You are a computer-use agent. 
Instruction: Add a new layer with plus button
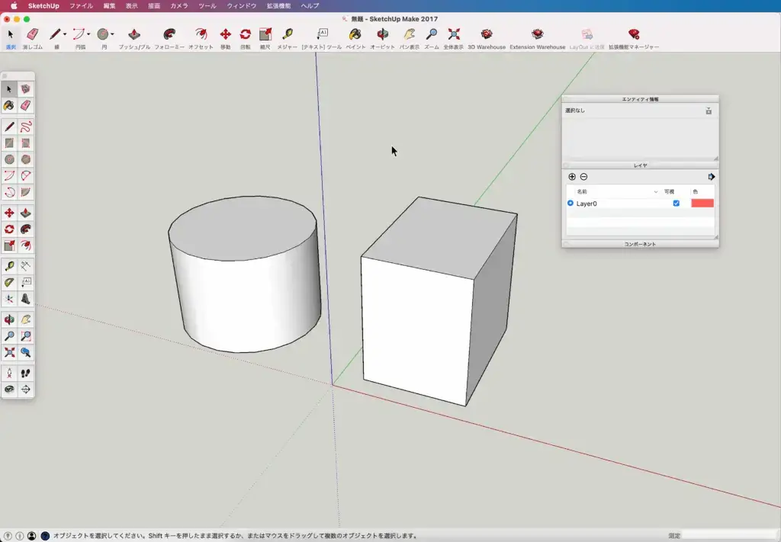tap(572, 177)
